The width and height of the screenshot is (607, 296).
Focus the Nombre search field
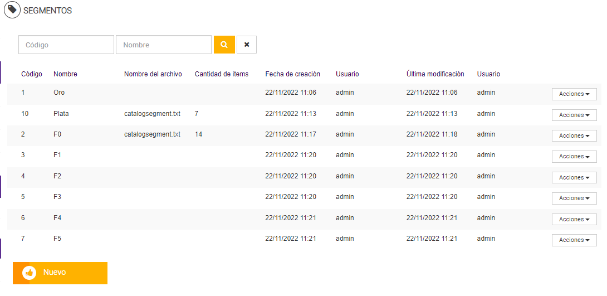pos(164,45)
